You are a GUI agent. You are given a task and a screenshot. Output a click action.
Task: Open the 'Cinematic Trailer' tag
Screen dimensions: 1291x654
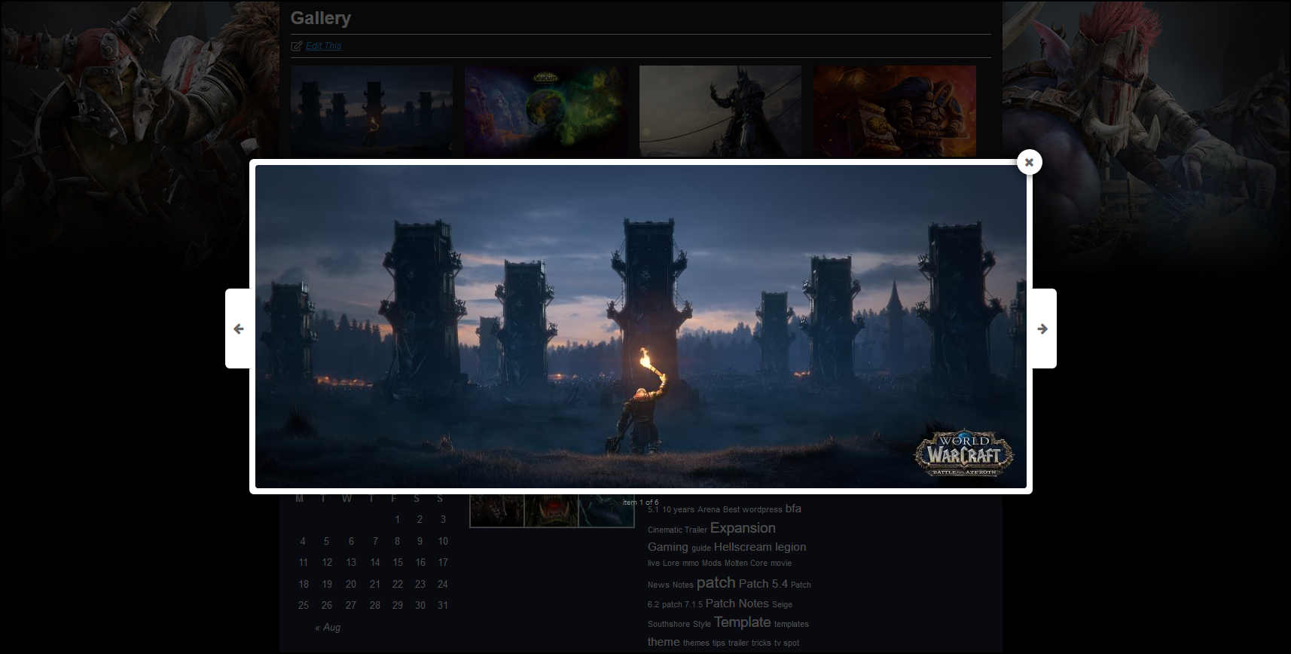(x=677, y=530)
